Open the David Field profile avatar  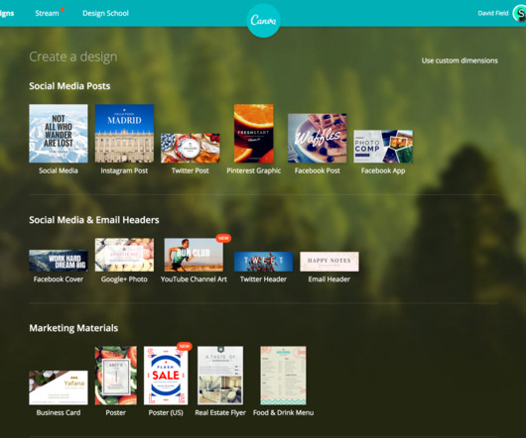(x=520, y=14)
